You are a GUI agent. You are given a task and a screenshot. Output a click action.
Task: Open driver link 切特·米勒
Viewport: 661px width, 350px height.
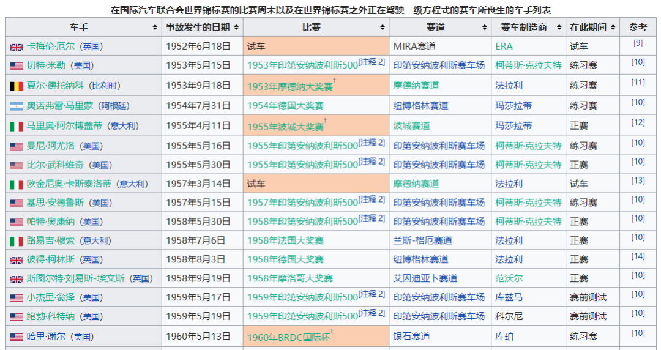click(46, 65)
